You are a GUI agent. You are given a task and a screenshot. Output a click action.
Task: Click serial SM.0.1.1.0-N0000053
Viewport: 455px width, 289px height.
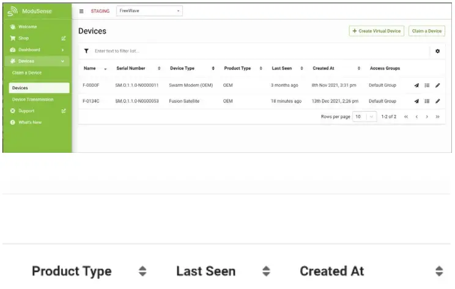tap(136, 101)
